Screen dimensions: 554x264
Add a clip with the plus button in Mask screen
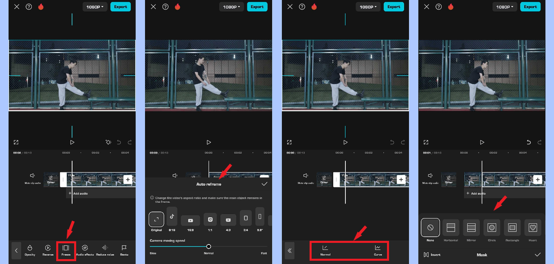click(x=538, y=180)
